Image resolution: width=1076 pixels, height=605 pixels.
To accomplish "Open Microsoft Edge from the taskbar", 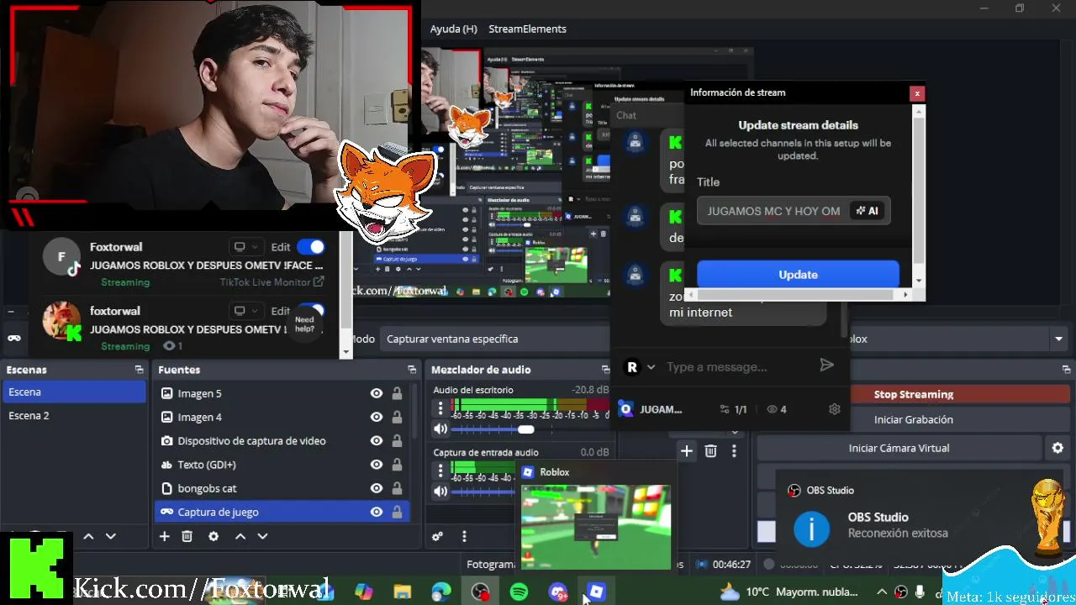I will [441, 592].
